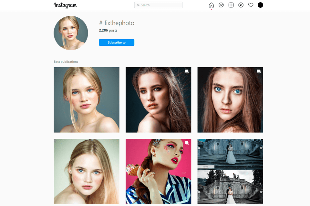Image resolution: width=310 pixels, height=206 pixels.
Task: Open the black profile avatar in the header
Action: 260,5
